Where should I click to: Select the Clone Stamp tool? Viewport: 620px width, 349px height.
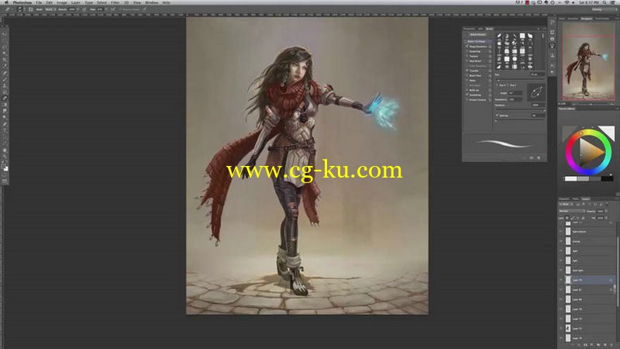(x=5, y=85)
